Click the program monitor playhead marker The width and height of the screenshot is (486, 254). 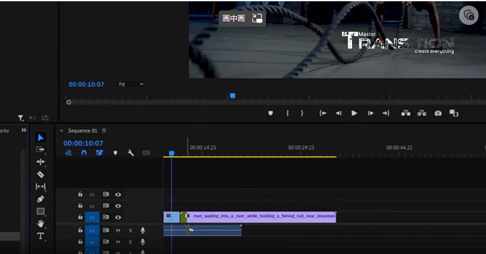coord(232,96)
